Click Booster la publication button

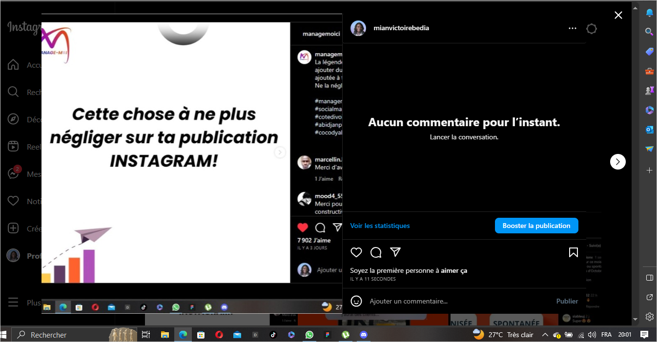[536, 226]
